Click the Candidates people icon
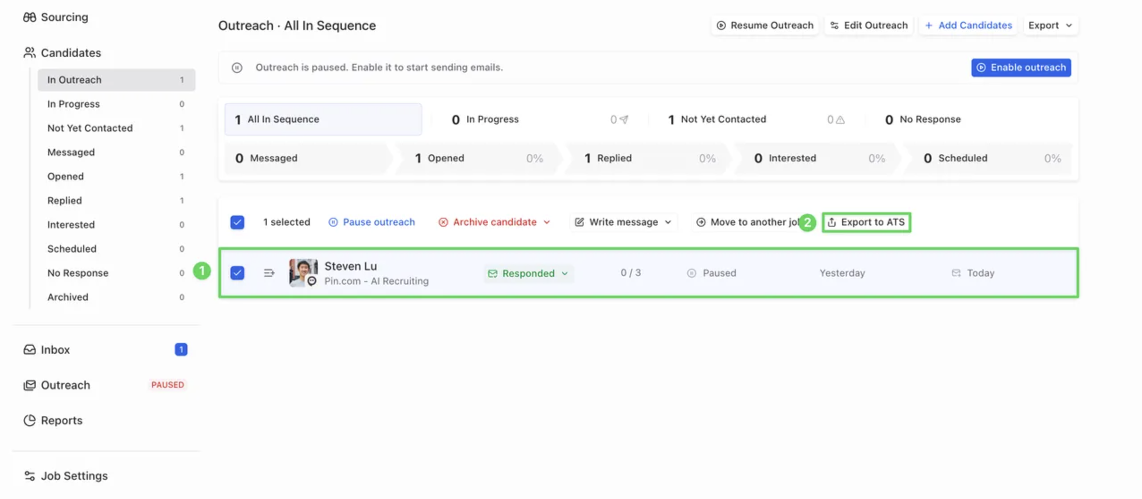 pyautogui.click(x=30, y=53)
